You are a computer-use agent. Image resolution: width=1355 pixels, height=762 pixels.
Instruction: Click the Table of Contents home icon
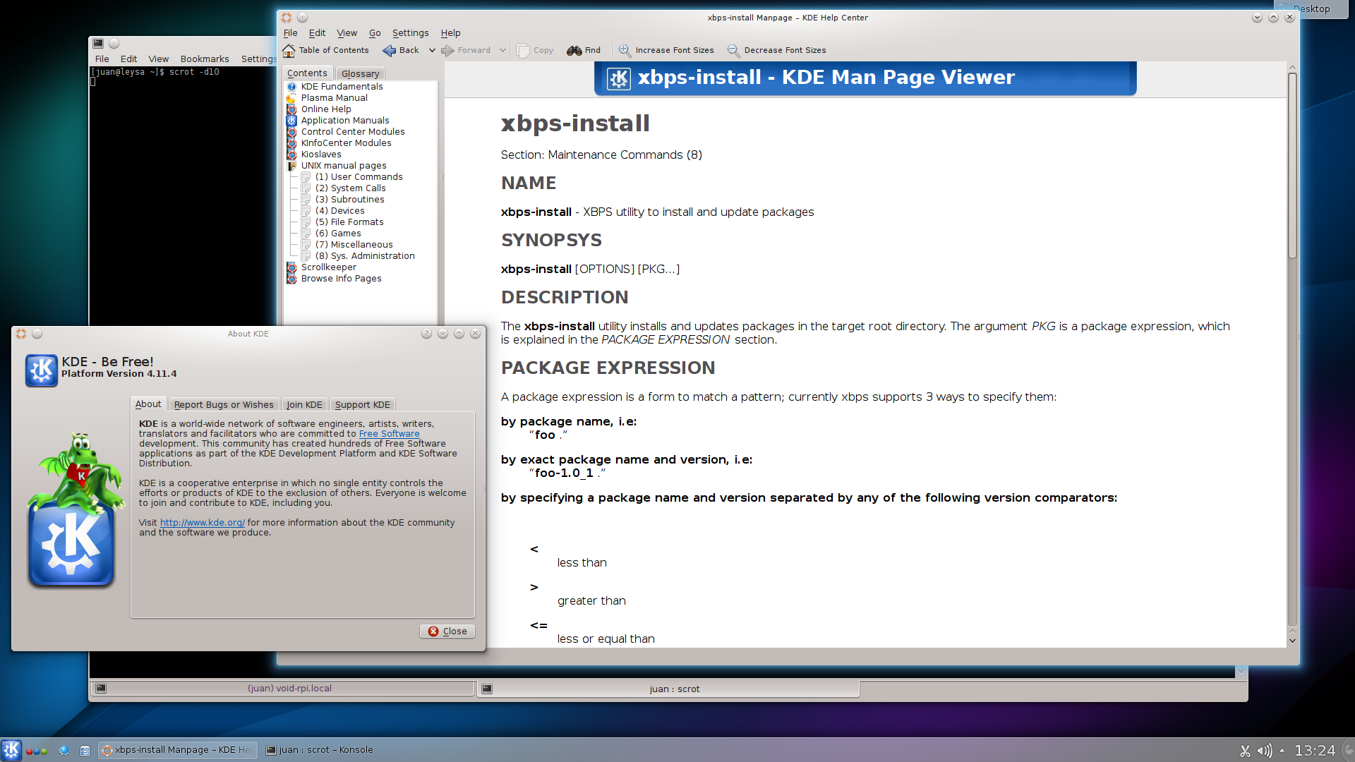(289, 50)
